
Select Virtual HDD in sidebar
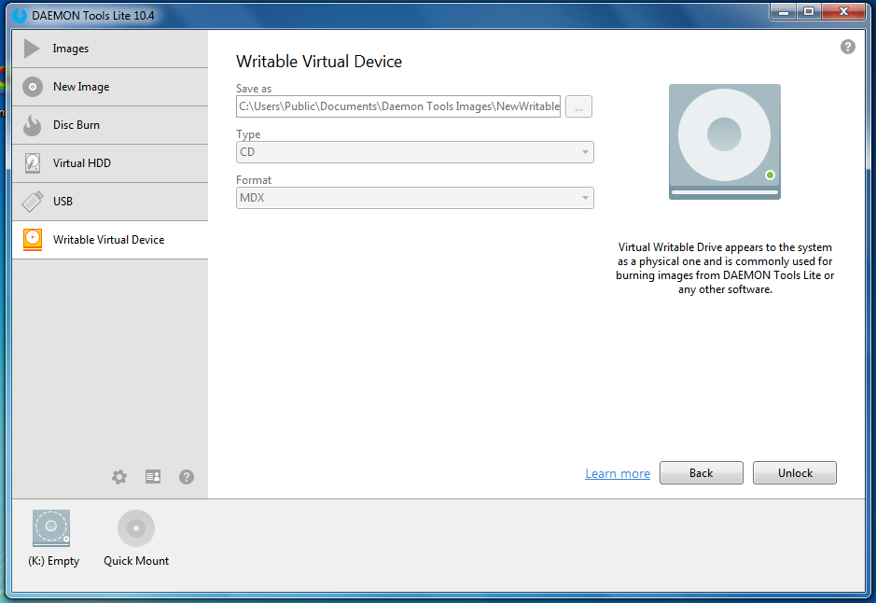tap(110, 163)
